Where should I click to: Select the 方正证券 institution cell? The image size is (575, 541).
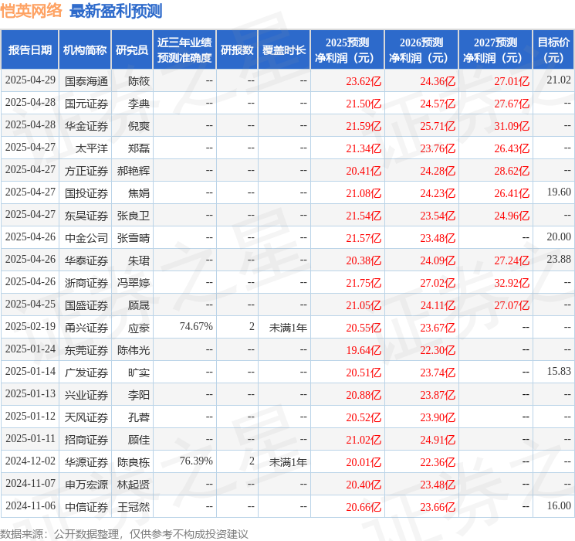pos(86,171)
